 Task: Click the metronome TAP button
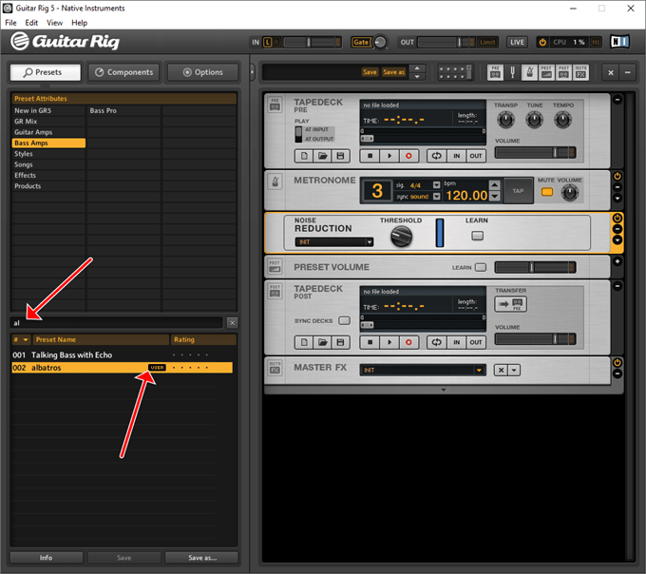coord(518,191)
